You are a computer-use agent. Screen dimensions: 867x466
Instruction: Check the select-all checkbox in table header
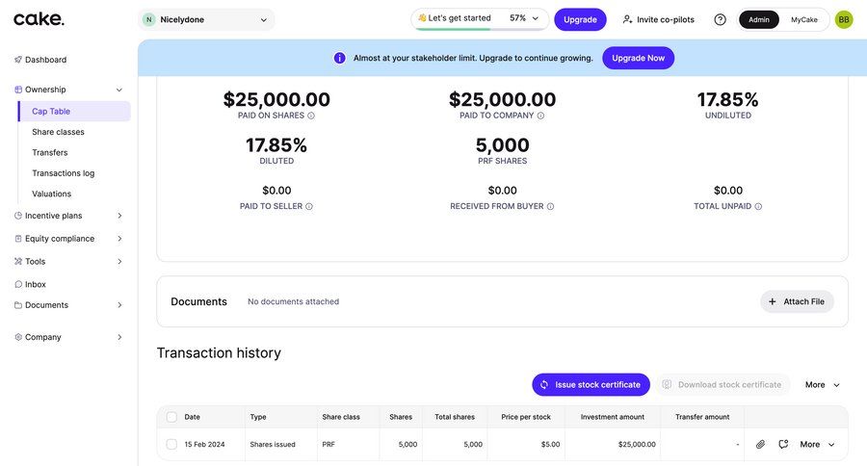coord(171,417)
